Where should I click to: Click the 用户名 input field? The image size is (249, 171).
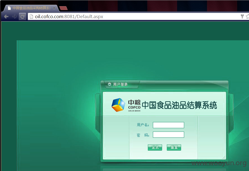(x=168, y=125)
